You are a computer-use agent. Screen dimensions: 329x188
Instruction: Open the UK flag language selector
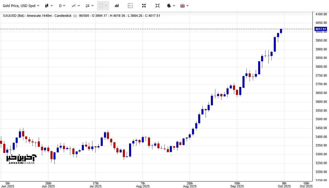click(x=184, y=6)
